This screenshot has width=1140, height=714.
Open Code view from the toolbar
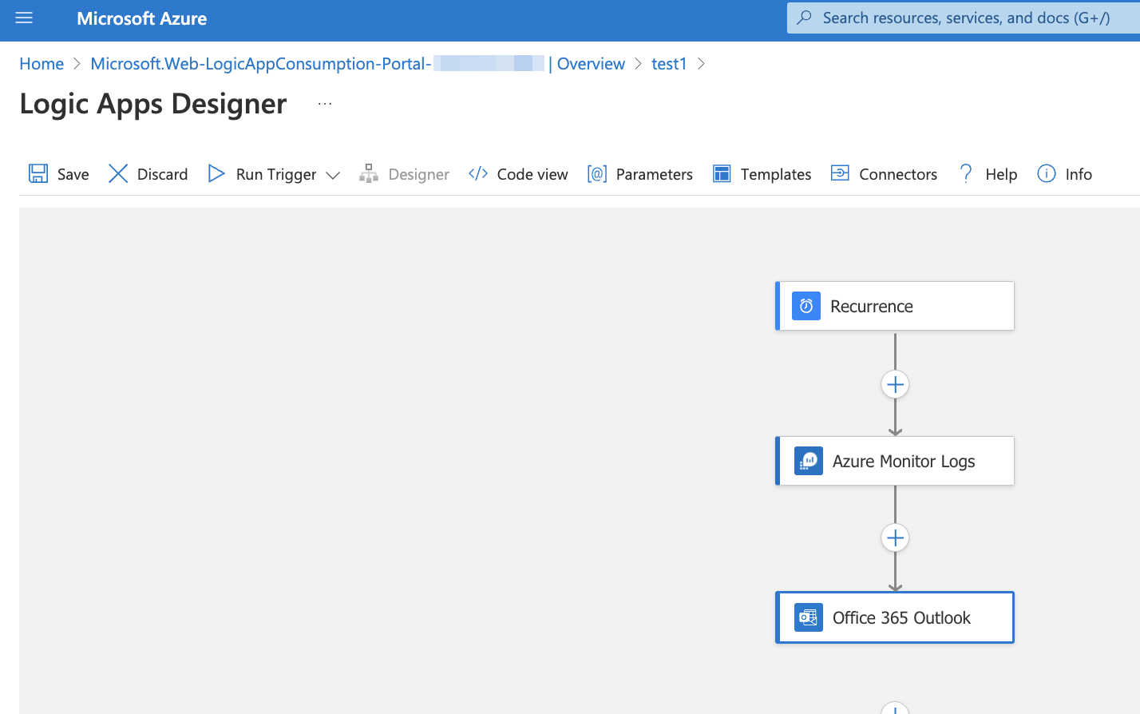pos(518,174)
